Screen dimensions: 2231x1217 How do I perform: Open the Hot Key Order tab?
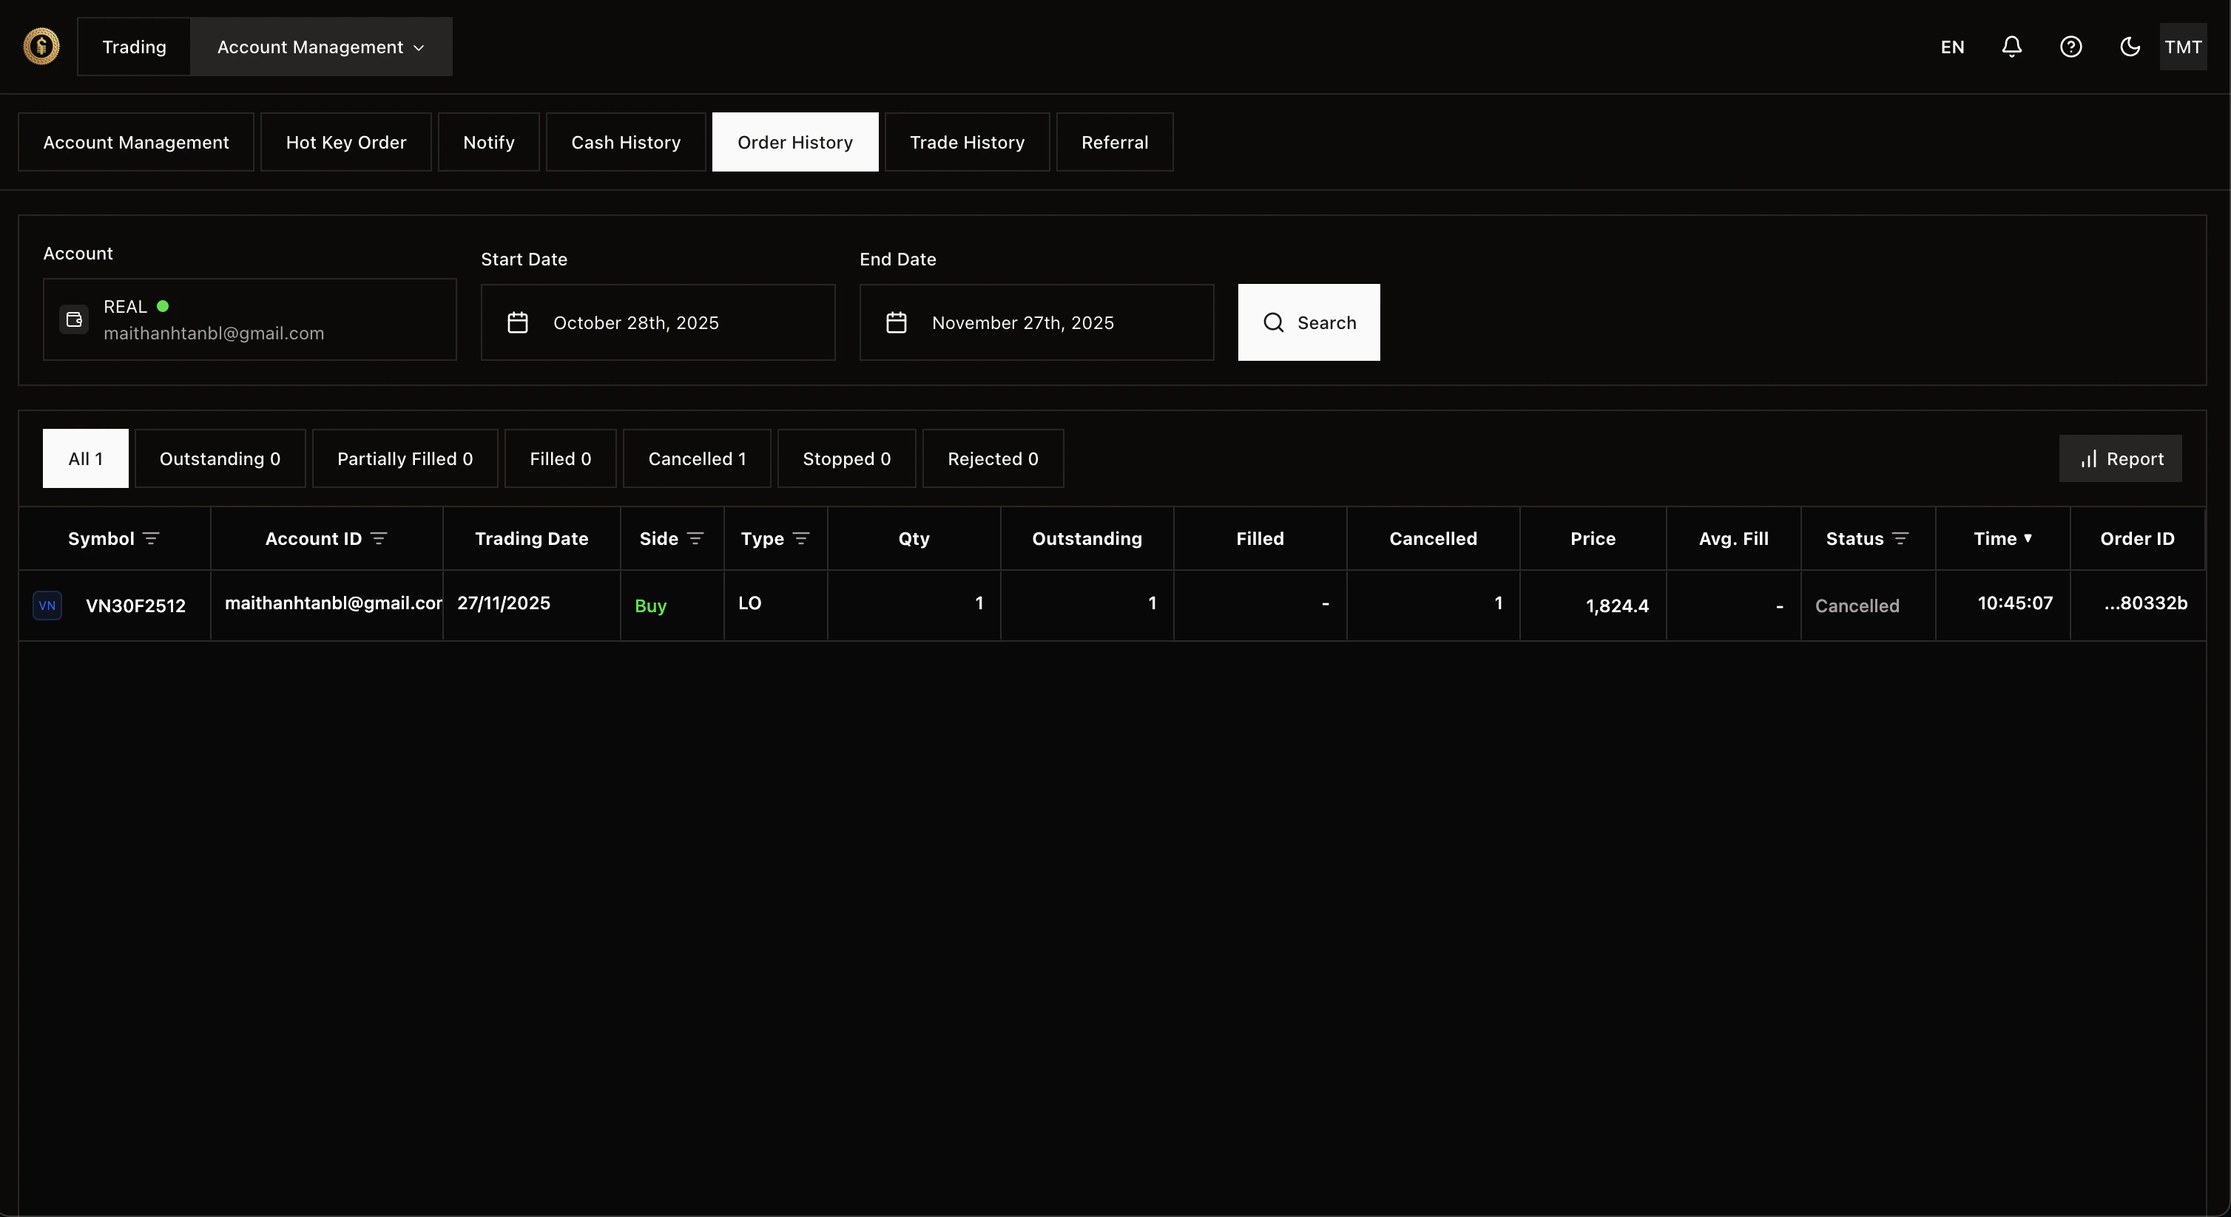[345, 142]
